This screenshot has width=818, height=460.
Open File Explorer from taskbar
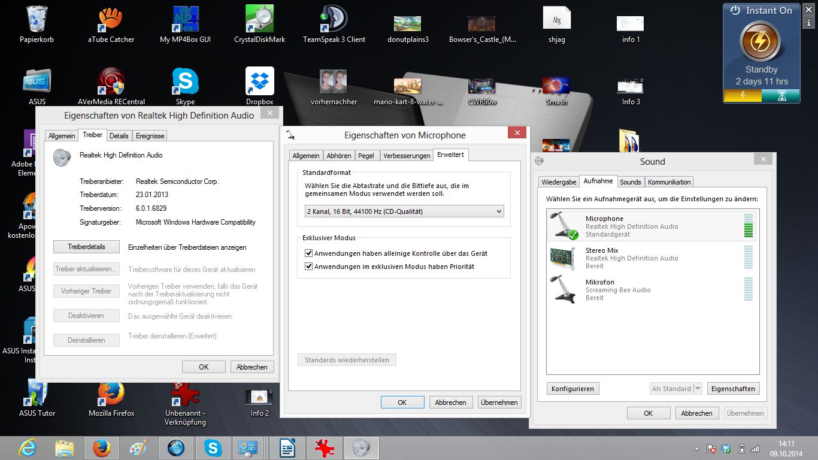pyautogui.click(x=65, y=447)
